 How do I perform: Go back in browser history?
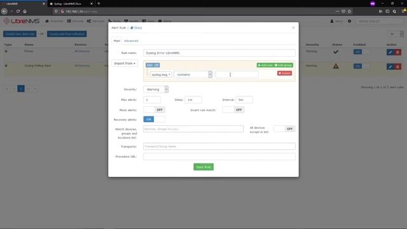[4, 11]
